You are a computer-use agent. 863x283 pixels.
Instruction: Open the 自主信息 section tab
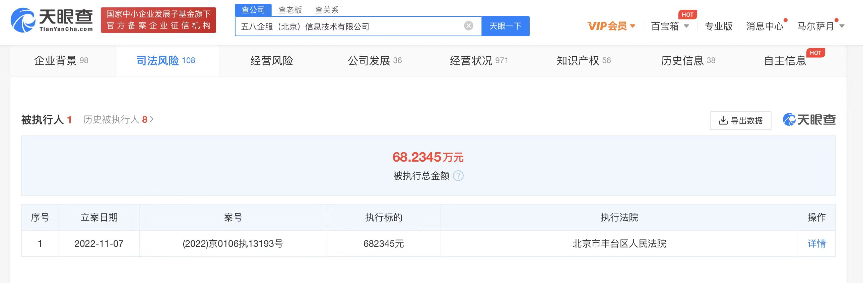point(785,61)
